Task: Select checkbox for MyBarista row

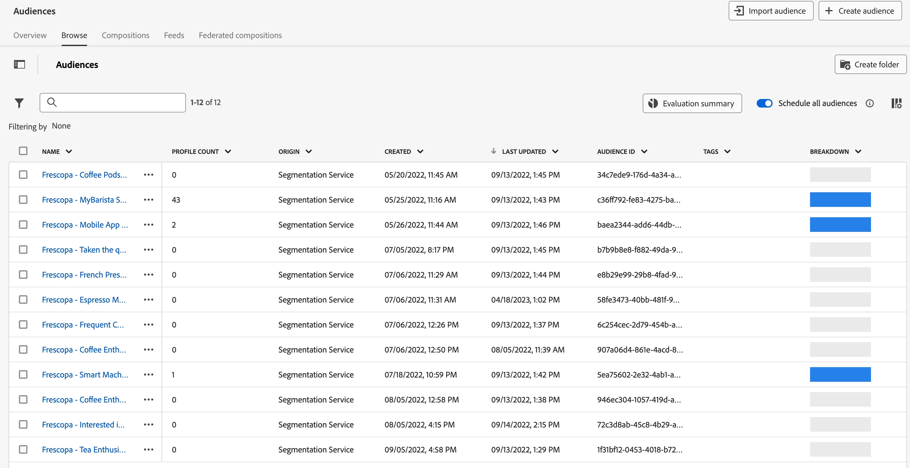Action: click(23, 200)
